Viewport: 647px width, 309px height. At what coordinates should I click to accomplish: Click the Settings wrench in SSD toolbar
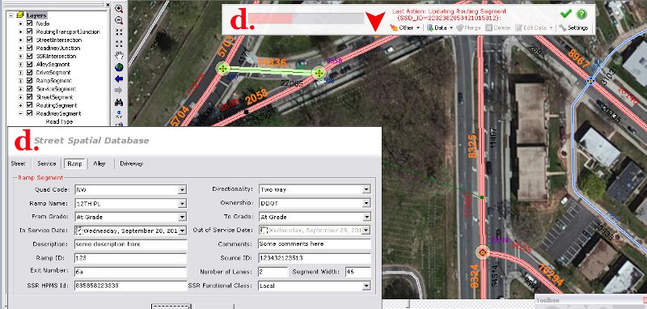[573, 28]
